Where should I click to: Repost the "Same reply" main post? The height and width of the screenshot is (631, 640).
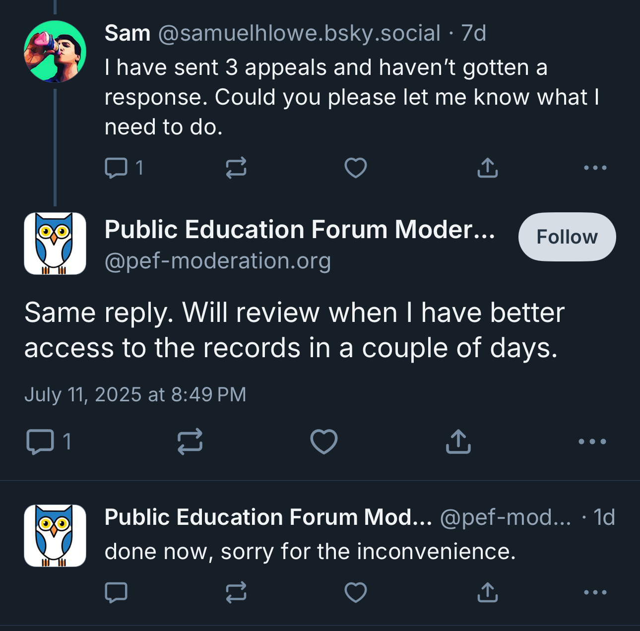(x=190, y=442)
